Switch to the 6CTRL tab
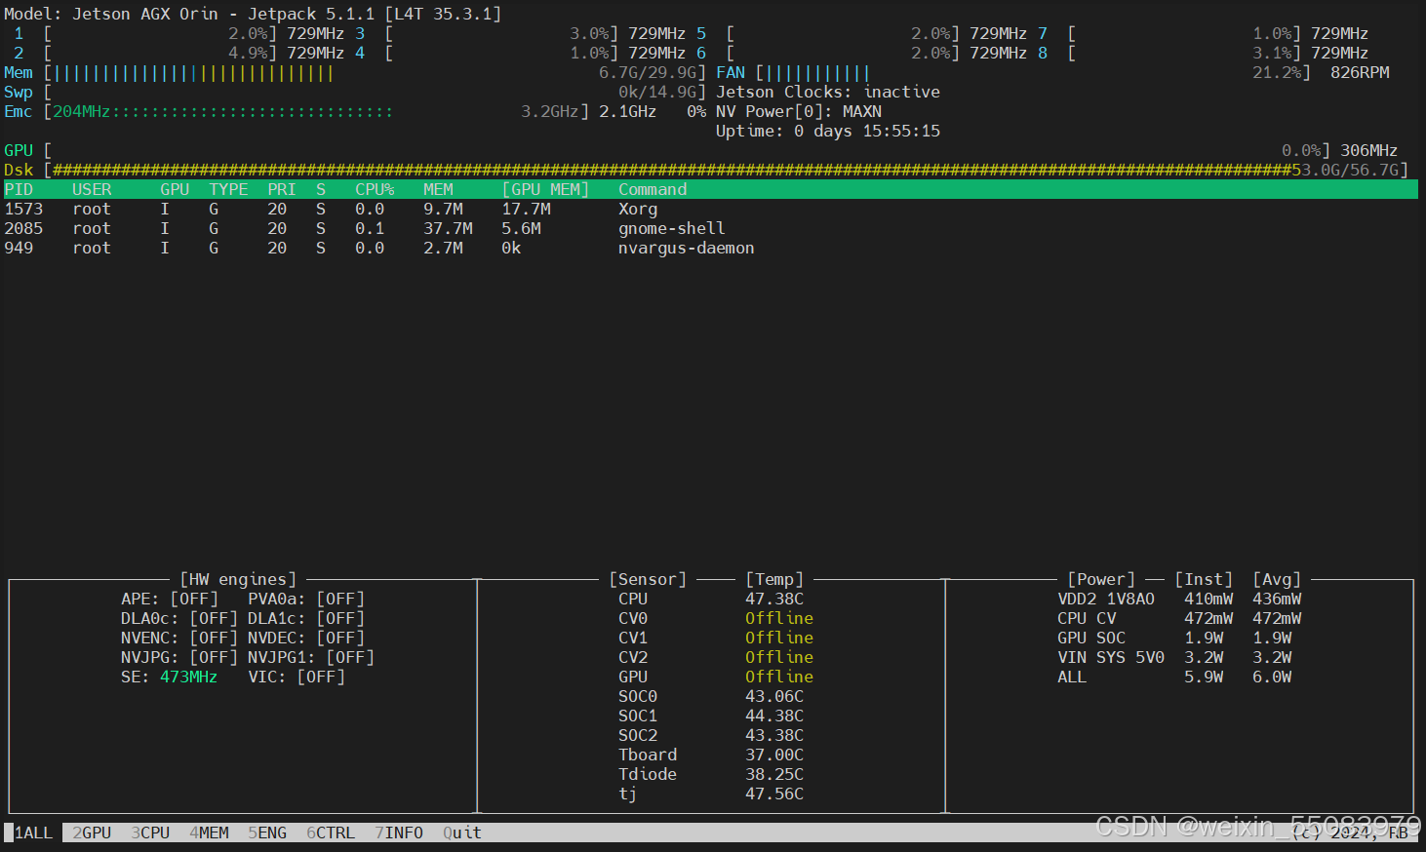 (331, 833)
